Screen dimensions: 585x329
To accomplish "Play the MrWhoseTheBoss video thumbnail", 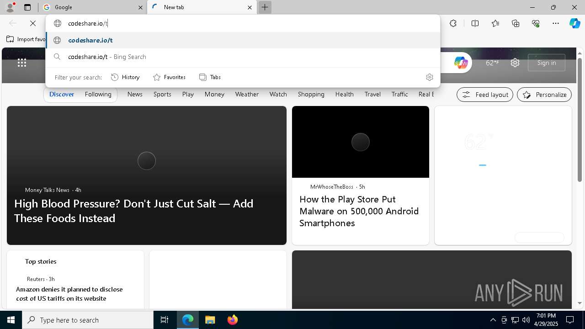I will 361,142.
